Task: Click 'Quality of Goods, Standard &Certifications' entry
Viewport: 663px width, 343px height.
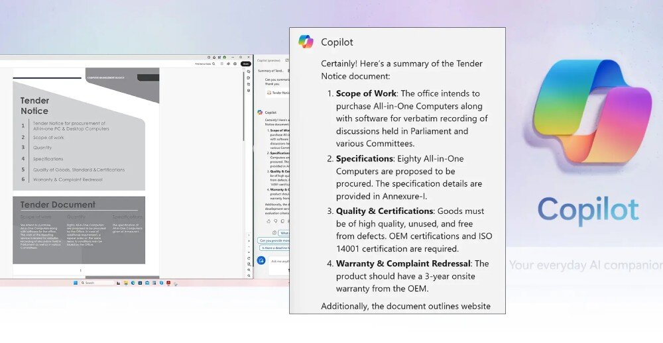Action: point(79,170)
